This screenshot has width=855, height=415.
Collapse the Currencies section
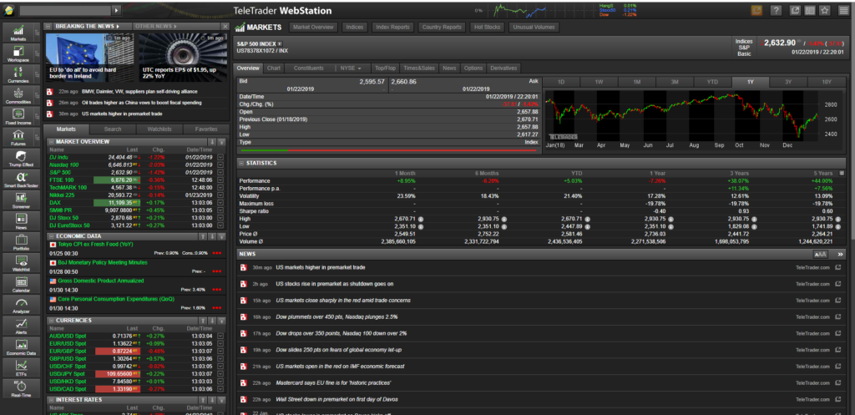[x=51, y=321]
